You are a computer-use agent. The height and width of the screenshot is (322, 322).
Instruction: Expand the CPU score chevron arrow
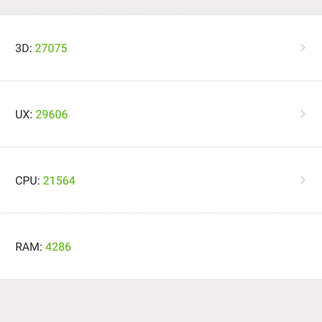click(303, 180)
